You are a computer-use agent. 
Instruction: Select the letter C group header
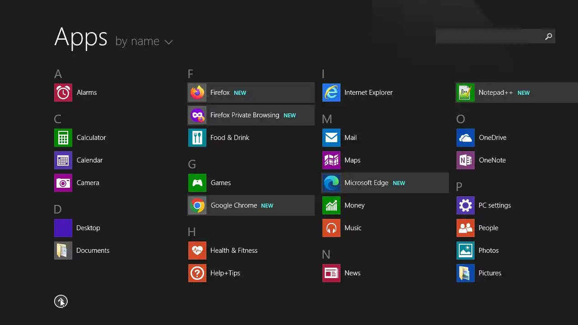(x=57, y=119)
